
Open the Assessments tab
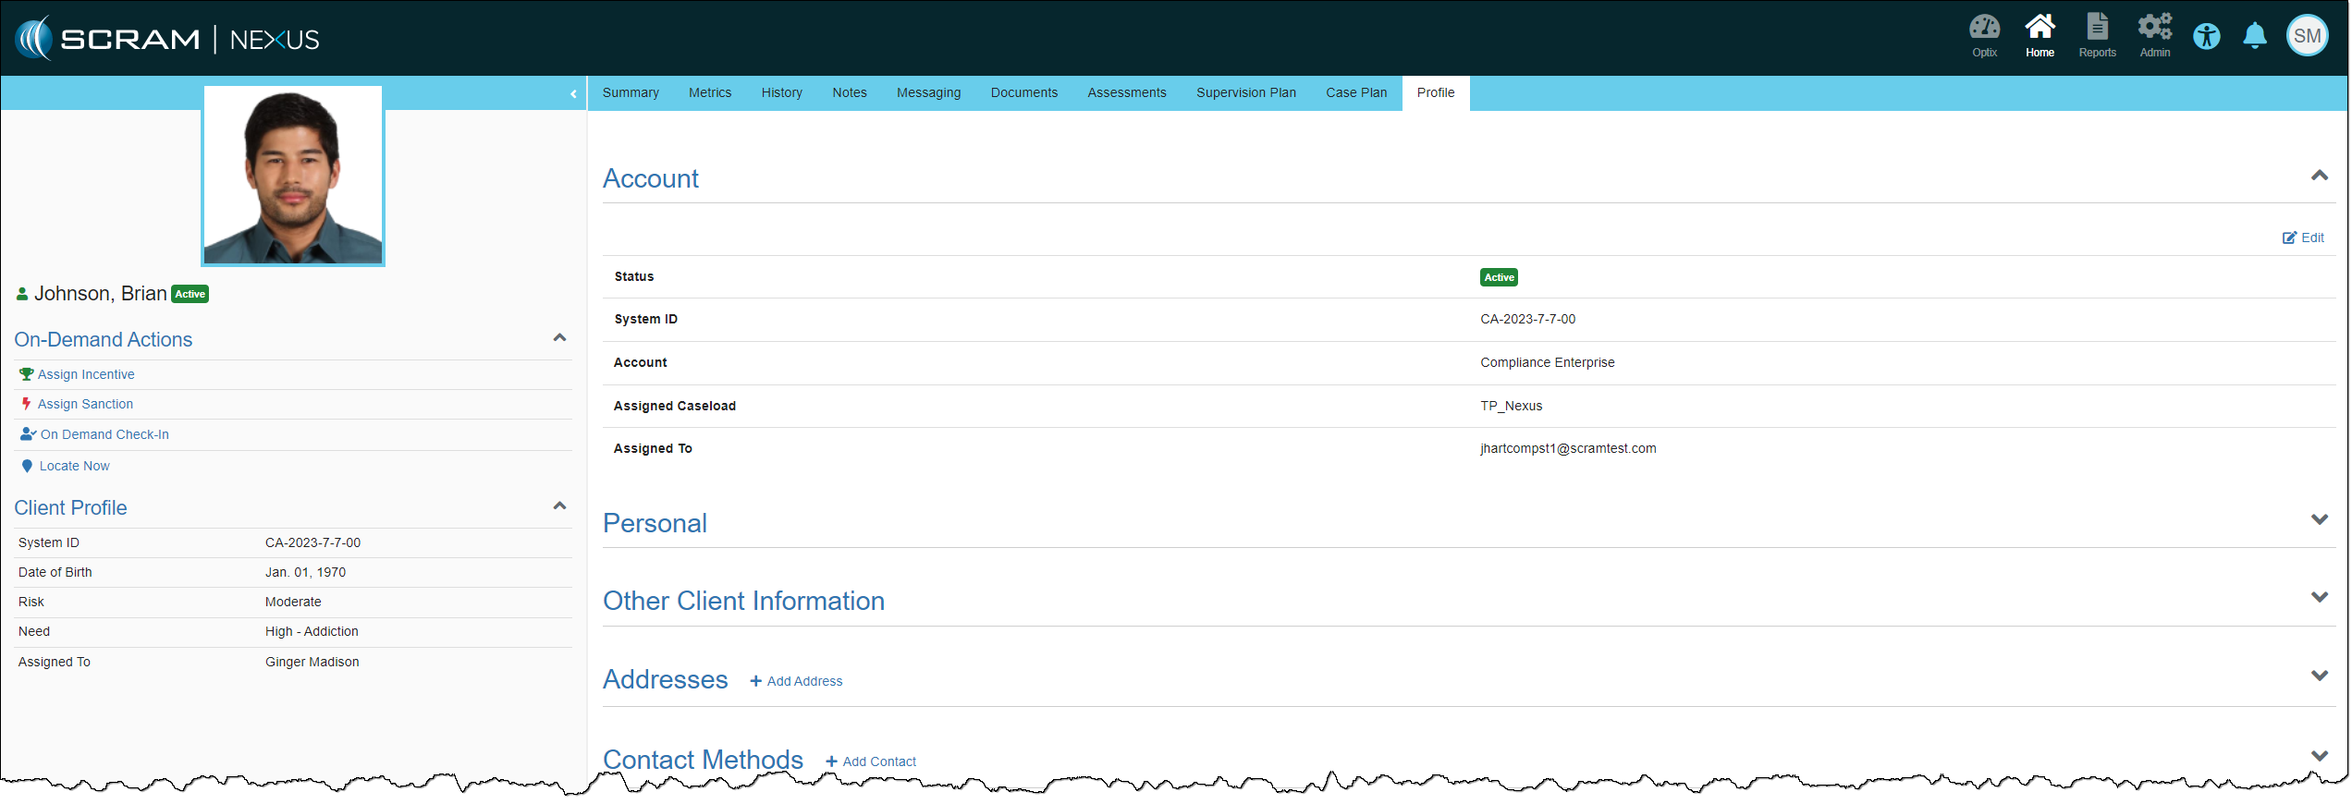(1126, 93)
